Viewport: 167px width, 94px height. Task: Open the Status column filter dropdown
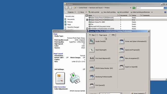[141, 15]
